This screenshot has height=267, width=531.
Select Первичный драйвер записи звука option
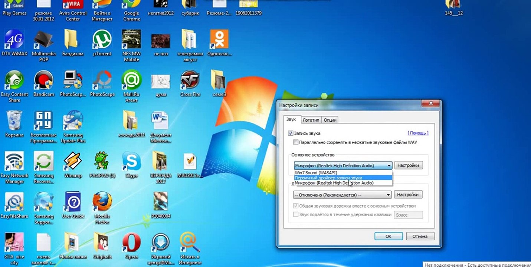pyautogui.click(x=343, y=178)
